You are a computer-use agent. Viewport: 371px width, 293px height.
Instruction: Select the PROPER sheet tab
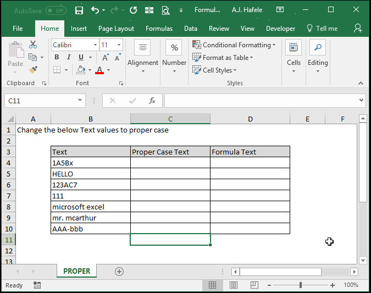76,271
